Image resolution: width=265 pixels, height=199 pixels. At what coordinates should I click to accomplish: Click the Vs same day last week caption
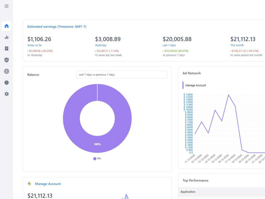click(x=108, y=55)
